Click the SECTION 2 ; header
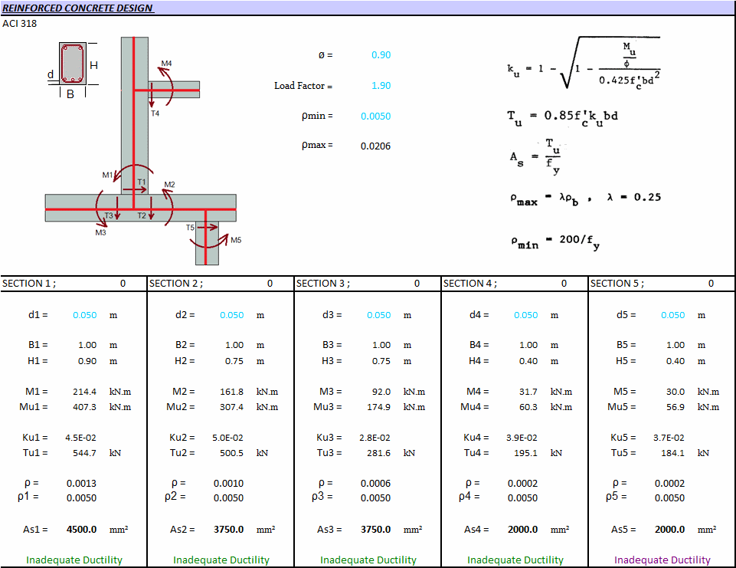736x568 pixels. pyautogui.click(x=176, y=284)
